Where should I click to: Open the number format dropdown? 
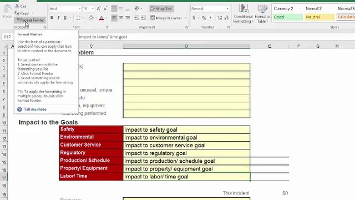[227, 9]
